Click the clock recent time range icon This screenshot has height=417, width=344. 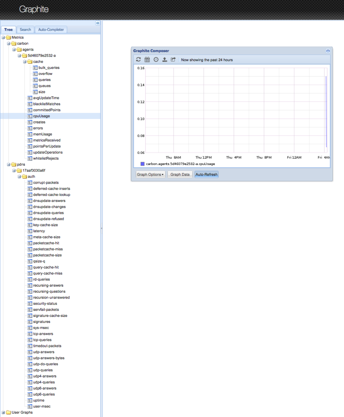pos(156,60)
